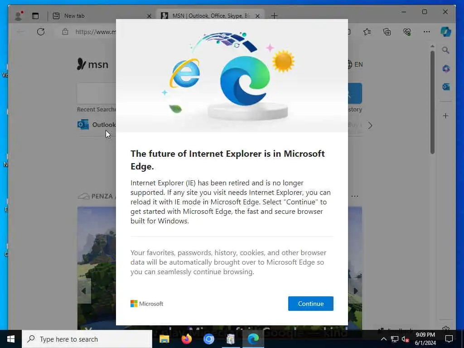
Task: Open the Microsoft 365 sidebar icon
Action: pos(446,69)
